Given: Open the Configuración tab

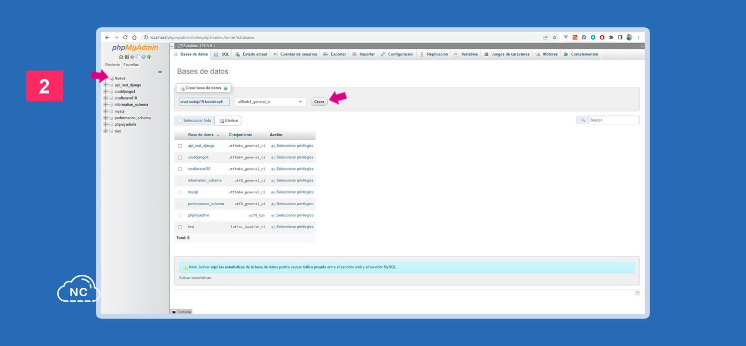Looking at the screenshot, I should 397,54.
